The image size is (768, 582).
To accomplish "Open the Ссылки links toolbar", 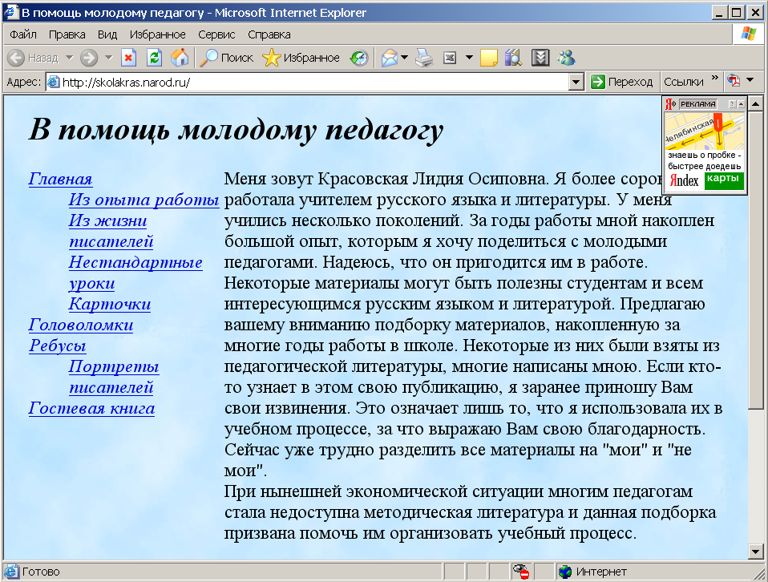I will (x=683, y=82).
